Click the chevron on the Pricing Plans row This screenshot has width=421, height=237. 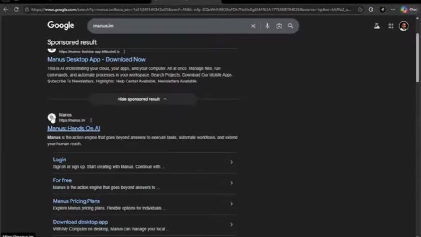coord(231,204)
